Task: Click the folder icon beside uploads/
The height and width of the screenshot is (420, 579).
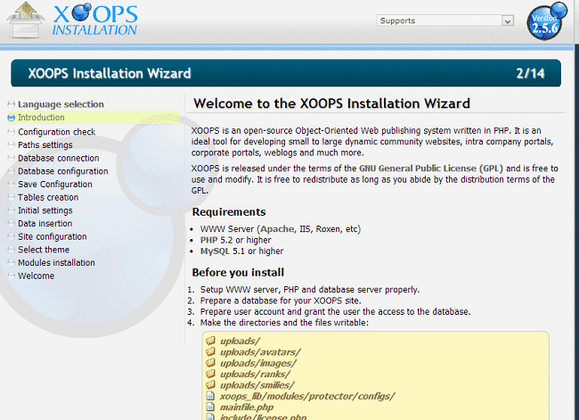Action: 211,341
